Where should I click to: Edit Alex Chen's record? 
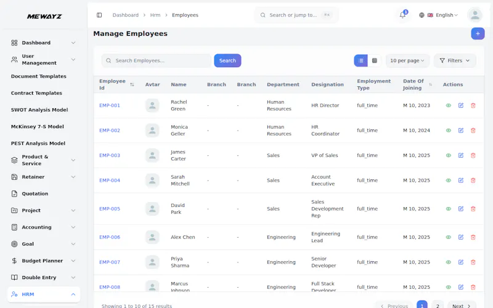460,237
